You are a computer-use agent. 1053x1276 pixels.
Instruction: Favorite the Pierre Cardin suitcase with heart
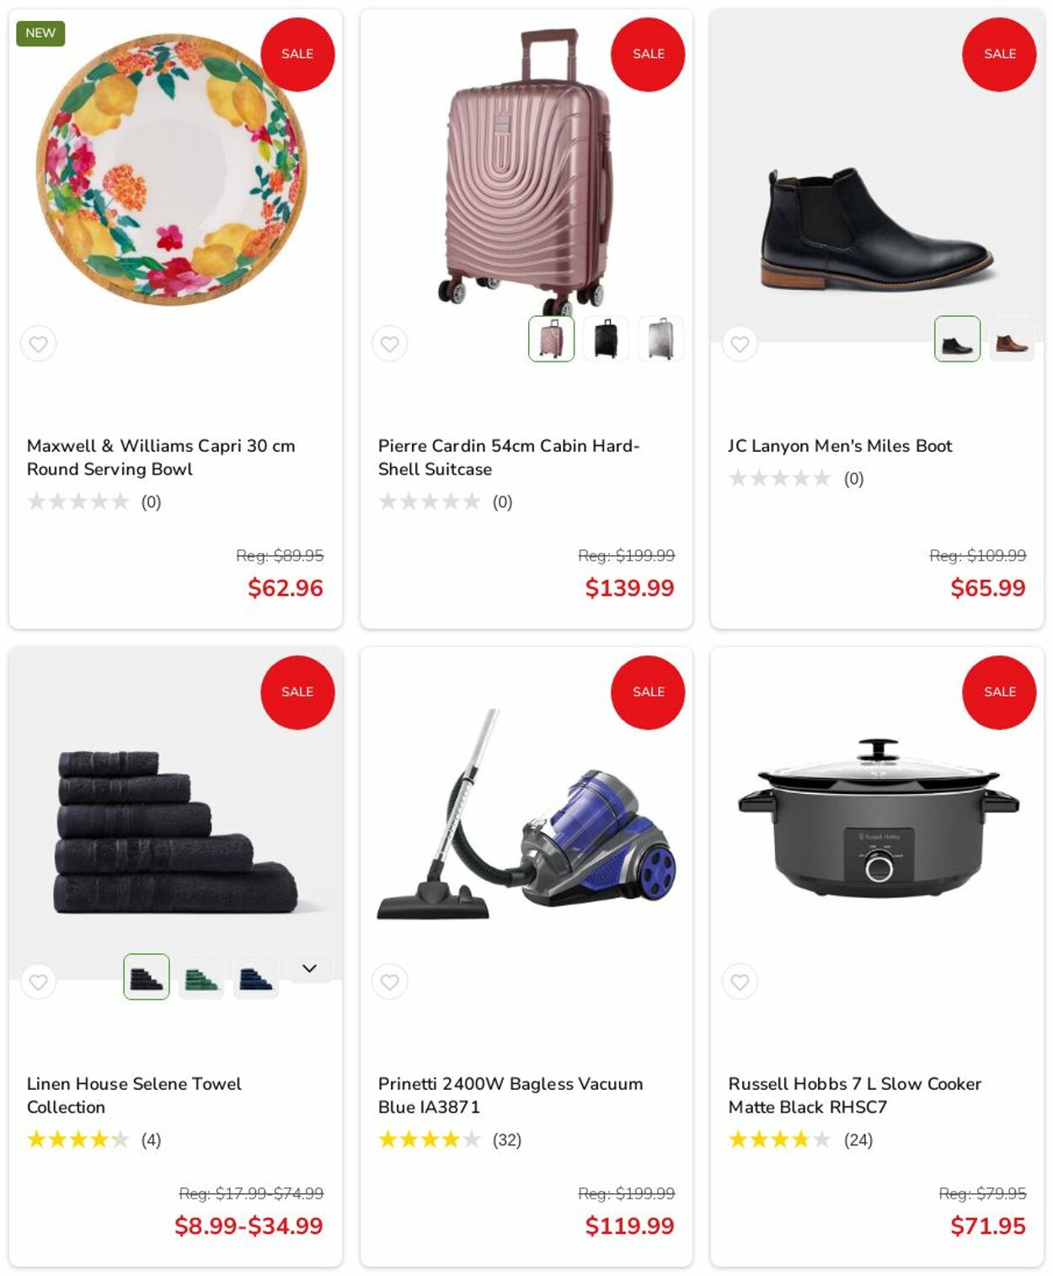point(389,344)
